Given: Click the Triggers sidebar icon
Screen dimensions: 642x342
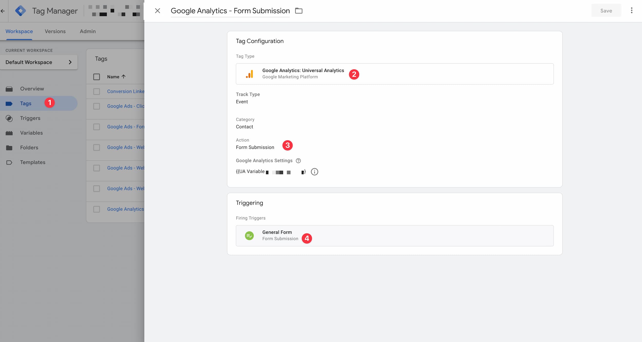Looking at the screenshot, I should tap(9, 118).
